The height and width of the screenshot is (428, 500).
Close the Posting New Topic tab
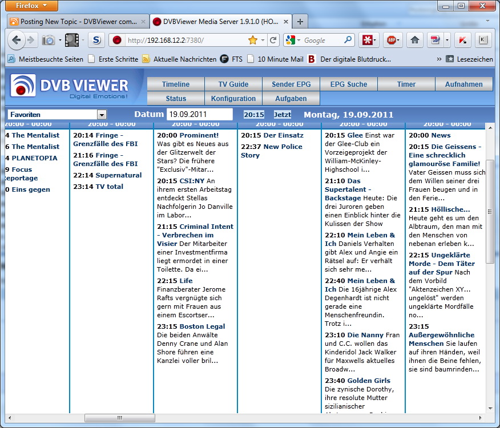(143, 22)
